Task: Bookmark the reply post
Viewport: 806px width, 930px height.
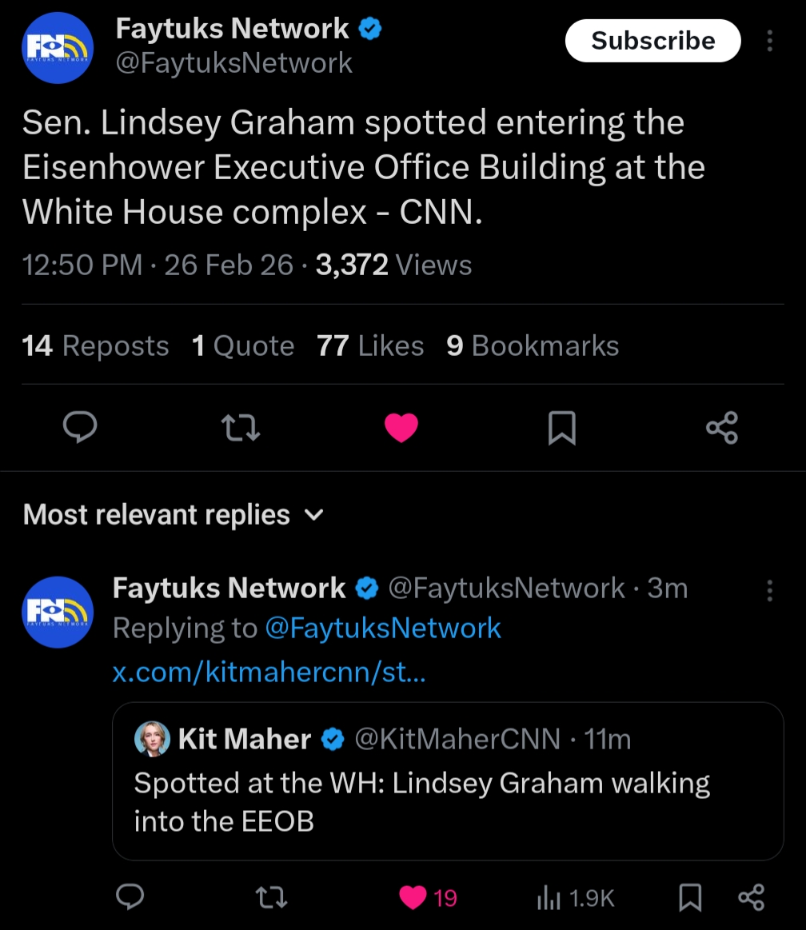Action: 689,897
